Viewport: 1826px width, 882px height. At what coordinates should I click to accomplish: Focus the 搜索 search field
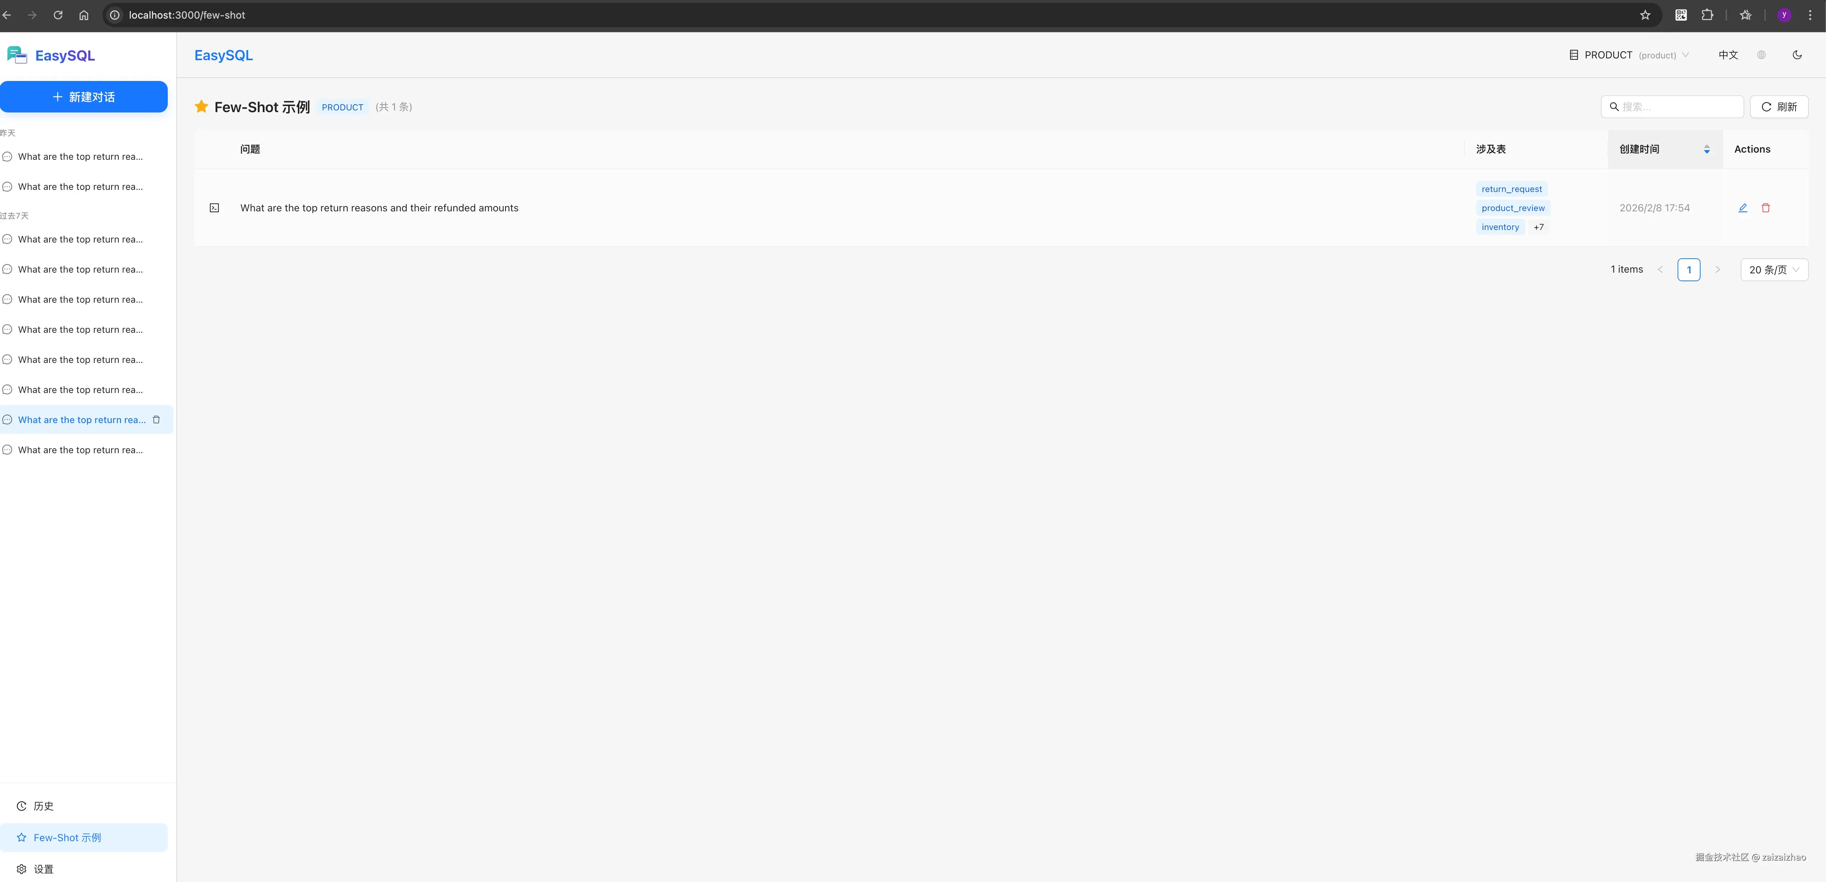(1672, 107)
